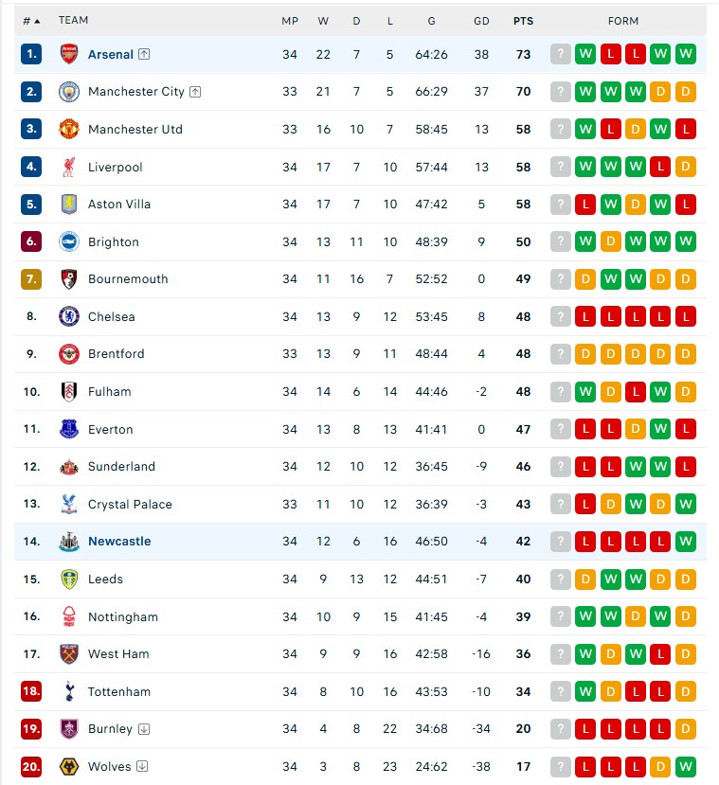Click Tottenham's next match question mark

pyautogui.click(x=560, y=691)
